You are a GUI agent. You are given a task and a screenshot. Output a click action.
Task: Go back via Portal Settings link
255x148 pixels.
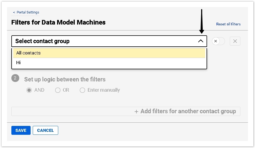tap(28, 12)
